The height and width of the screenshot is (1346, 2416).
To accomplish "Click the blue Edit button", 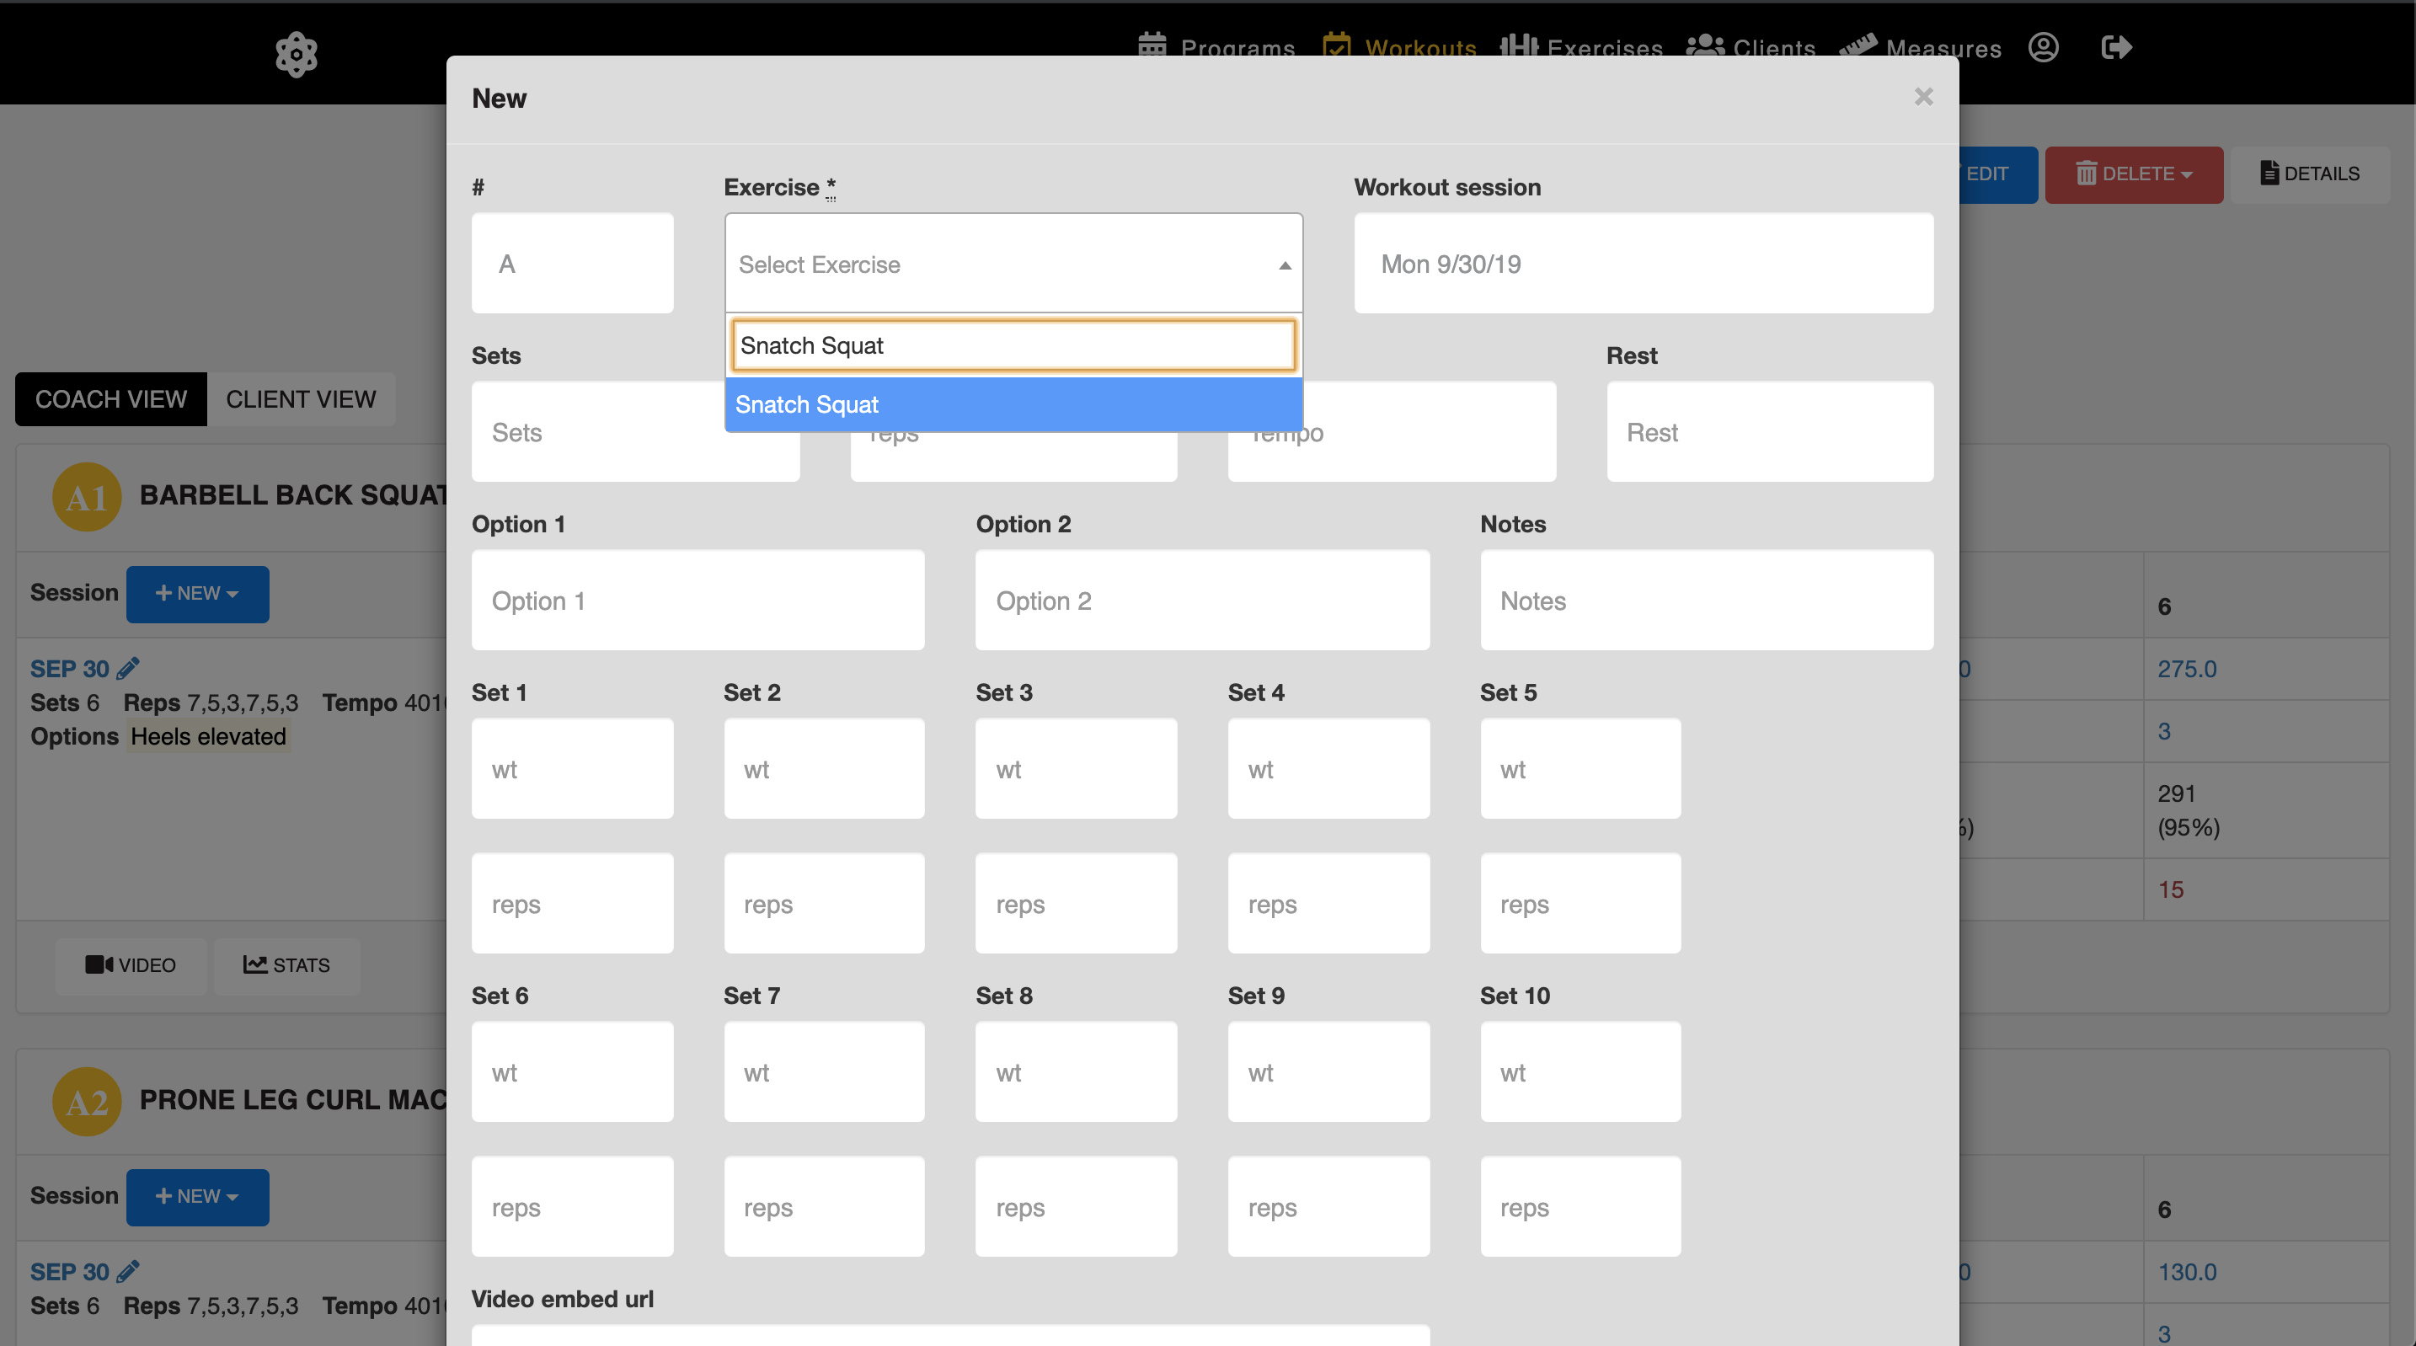I will click(1997, 174).
